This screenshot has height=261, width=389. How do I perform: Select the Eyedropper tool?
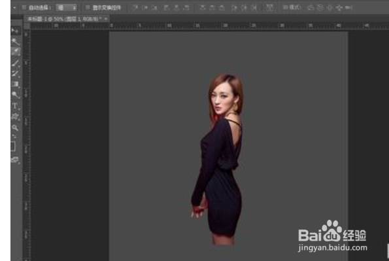(x=15, y=52)
